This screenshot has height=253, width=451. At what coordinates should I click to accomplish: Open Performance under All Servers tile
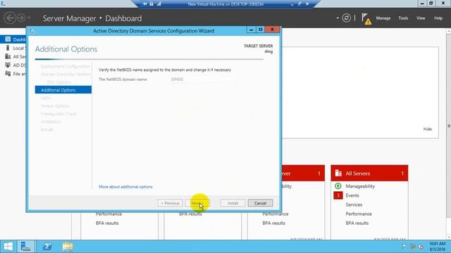[x=359, y=214]
